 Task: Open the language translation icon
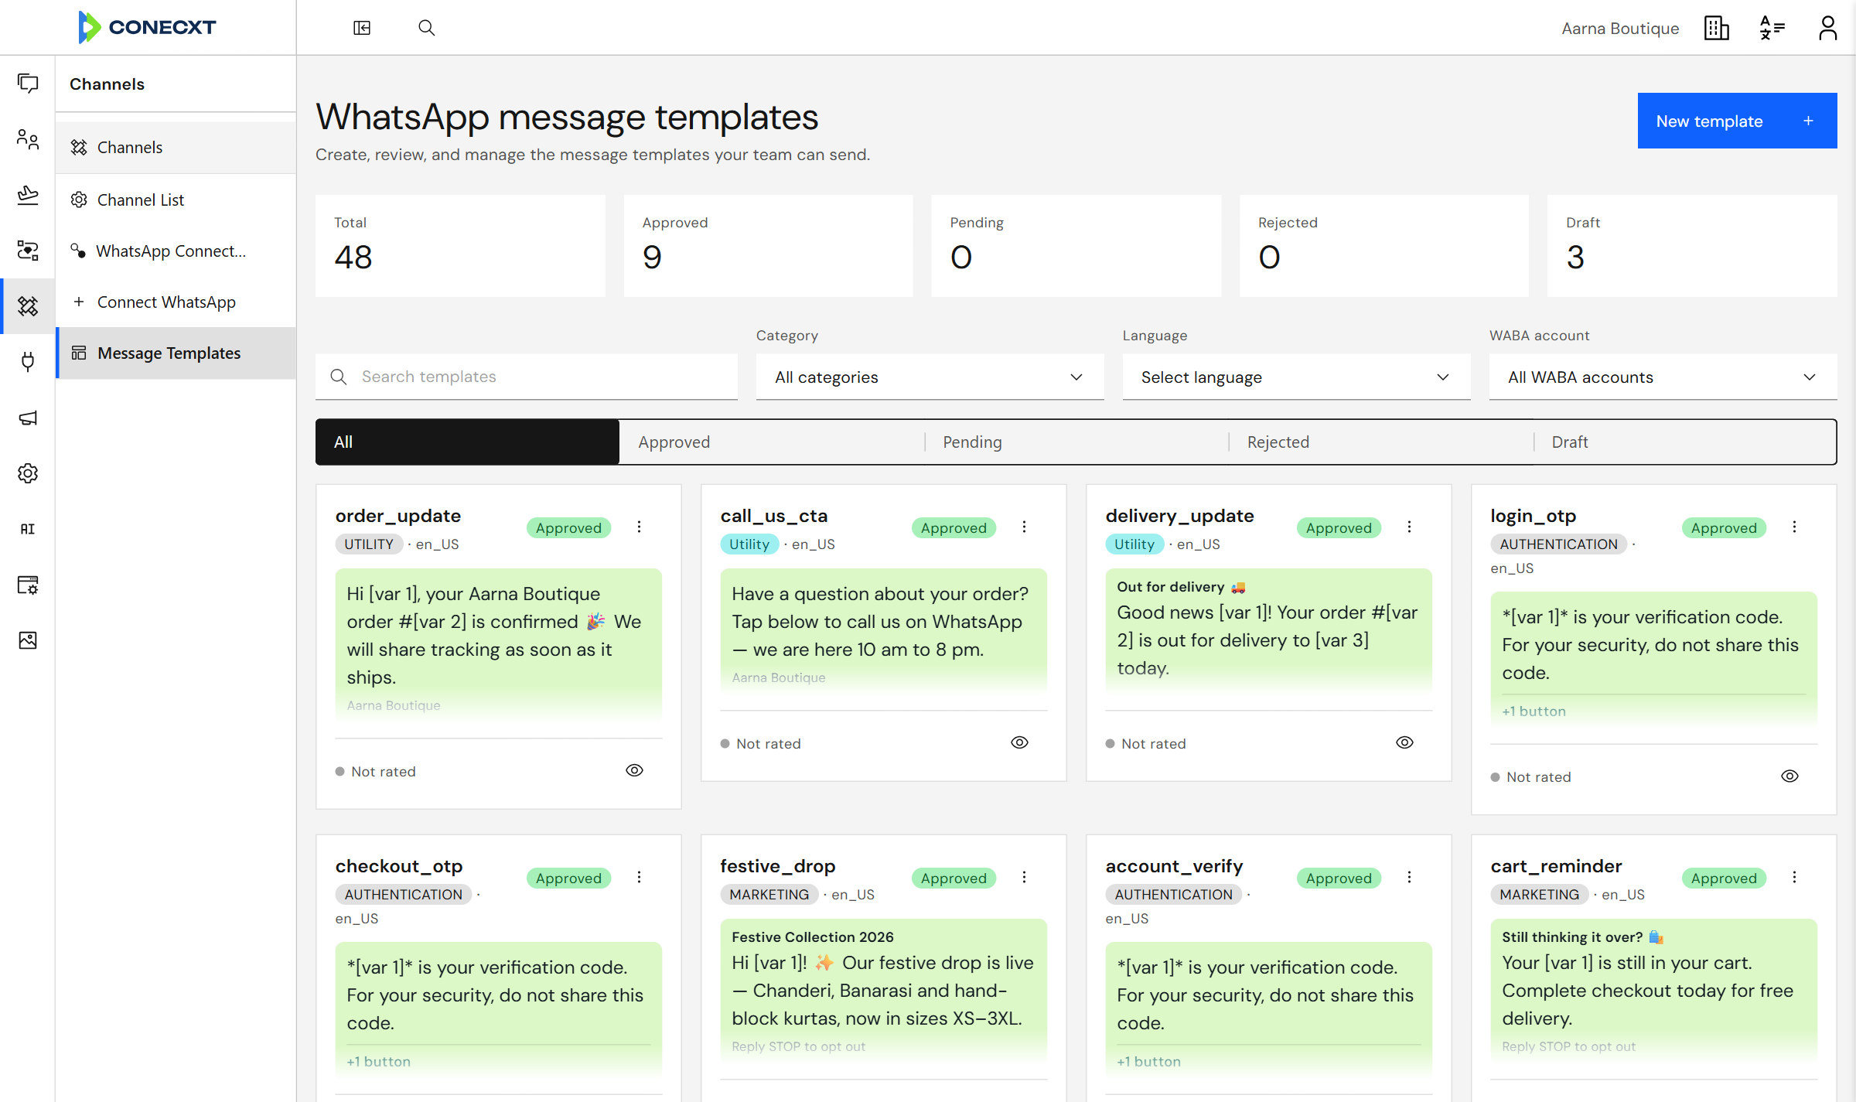coord(1772,28)
